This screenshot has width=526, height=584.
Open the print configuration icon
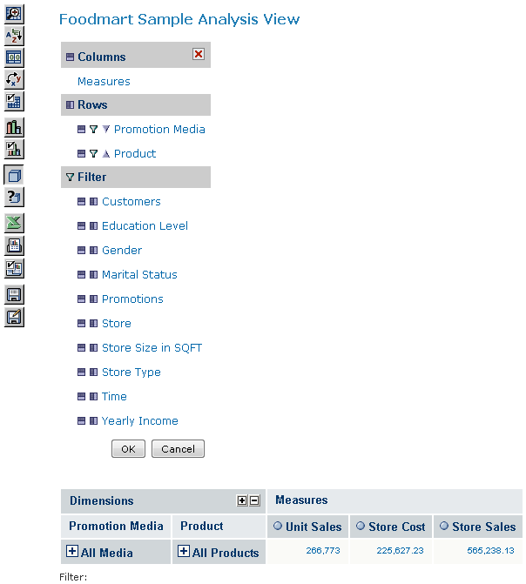coord(14,268)
